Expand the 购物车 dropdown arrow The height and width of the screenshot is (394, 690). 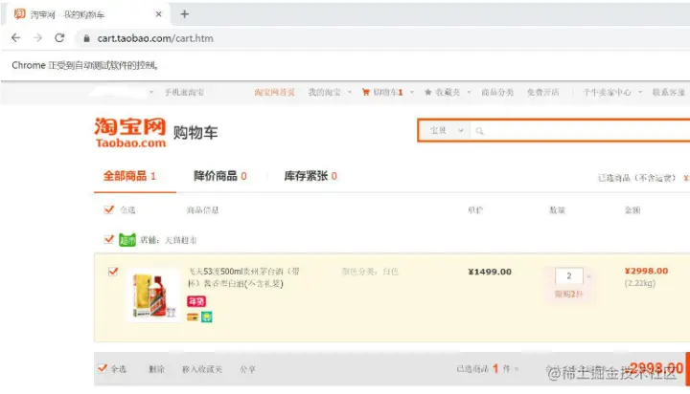pos(412,92)
